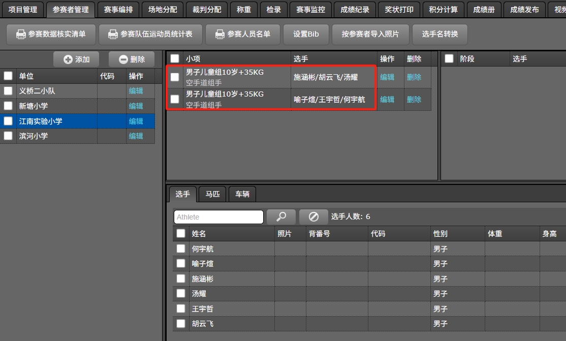Image resolution: width=566 pixels, height=341 pixels.
Task: Click the clear-search circle-slash icon
Action: tap(313, 217)
